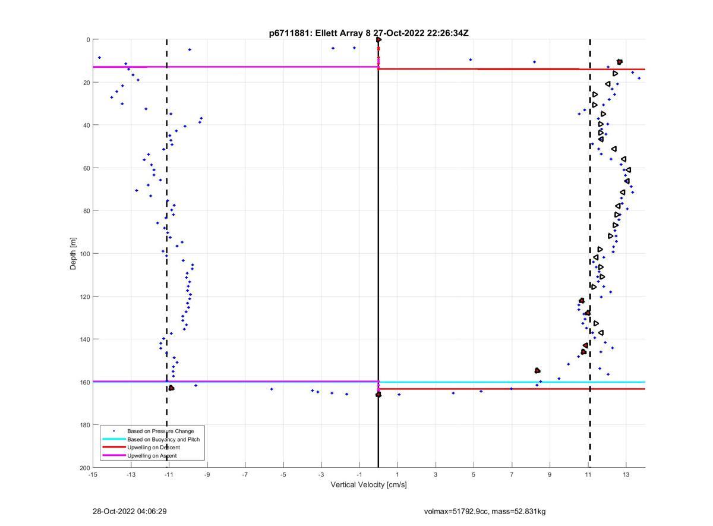
Task: Click x-axis tick label '-13'
Action: point(131,474)
